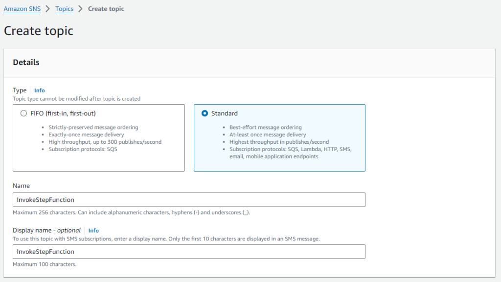Screen dimensions: 501x282
Task: Select the Standard topic type radio button
Action: click(205, 113)
